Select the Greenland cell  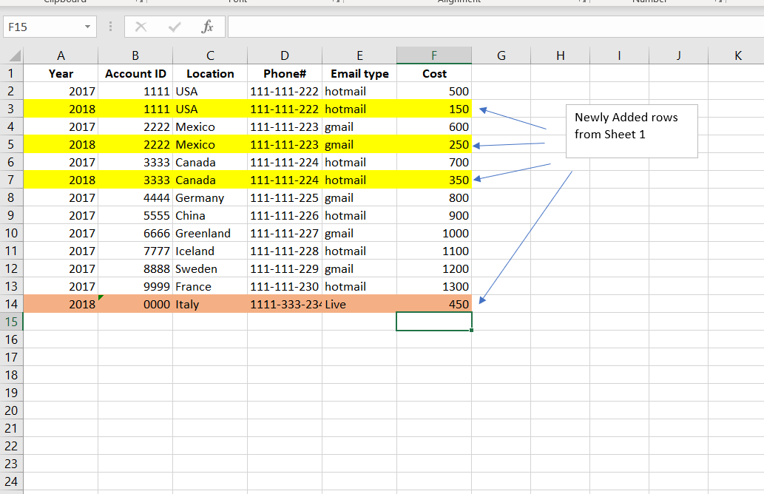(210, 233)
